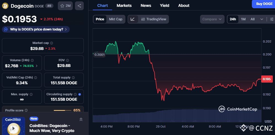The image size is (275, 135).
Task: Switch chart to TradingView mode
Action: coord(154,19)
